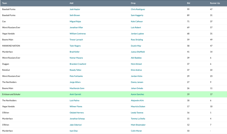The height and width of the screenshot is (134, 227).
Task: Click the Tyler Rogers link
Action: tap(75, 46)
